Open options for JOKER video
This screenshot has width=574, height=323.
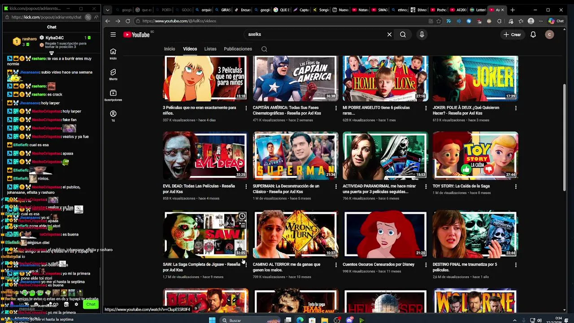(516, 108)
